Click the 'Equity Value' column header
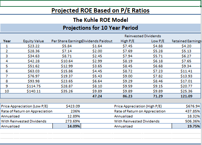The width and height of the screenshot is (202, 145). pyautogui.click(x=34, y=41)
